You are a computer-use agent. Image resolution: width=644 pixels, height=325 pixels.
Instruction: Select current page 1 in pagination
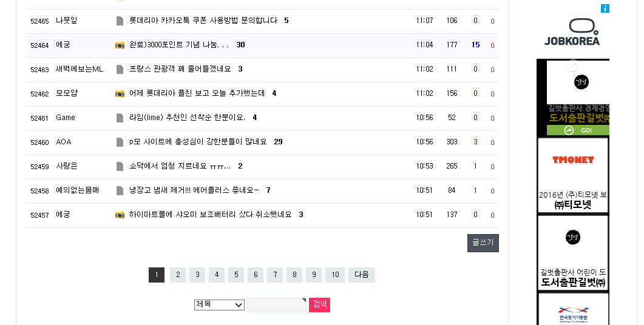point(156,275)
